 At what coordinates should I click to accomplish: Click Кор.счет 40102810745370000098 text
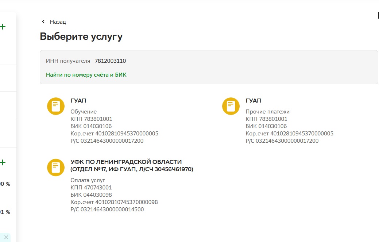(114, 202)
